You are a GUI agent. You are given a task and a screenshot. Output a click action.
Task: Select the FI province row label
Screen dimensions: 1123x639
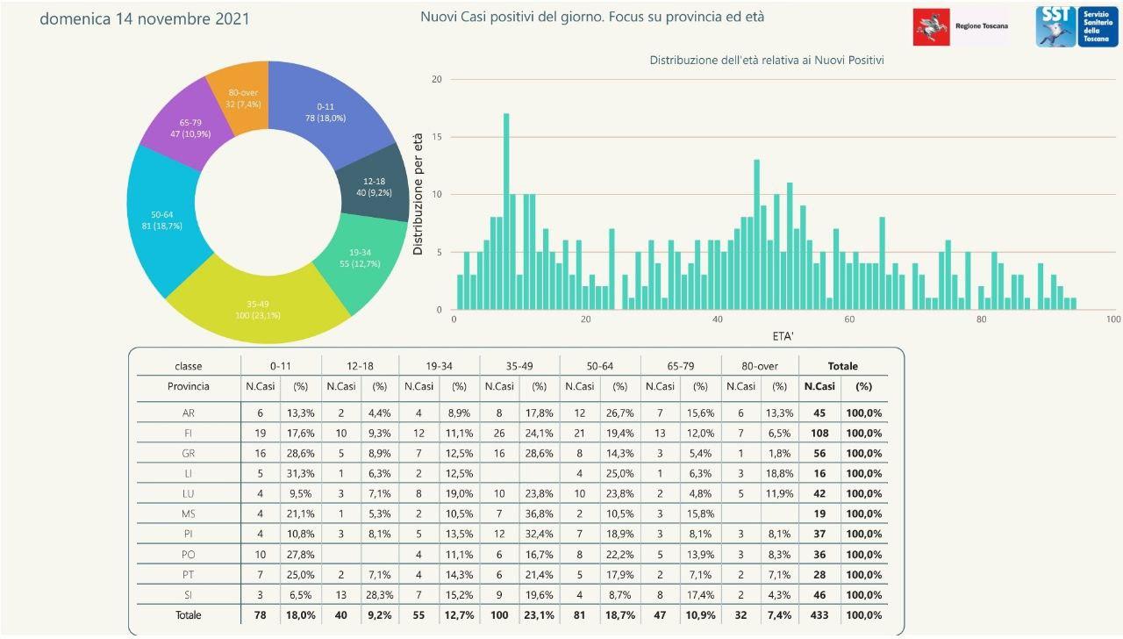(189, 434)
